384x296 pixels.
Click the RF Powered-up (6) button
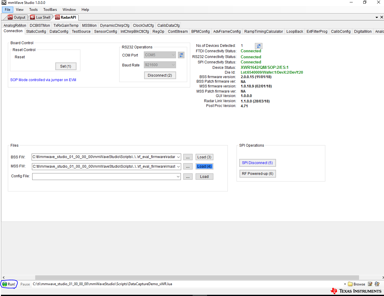[258, 174]
